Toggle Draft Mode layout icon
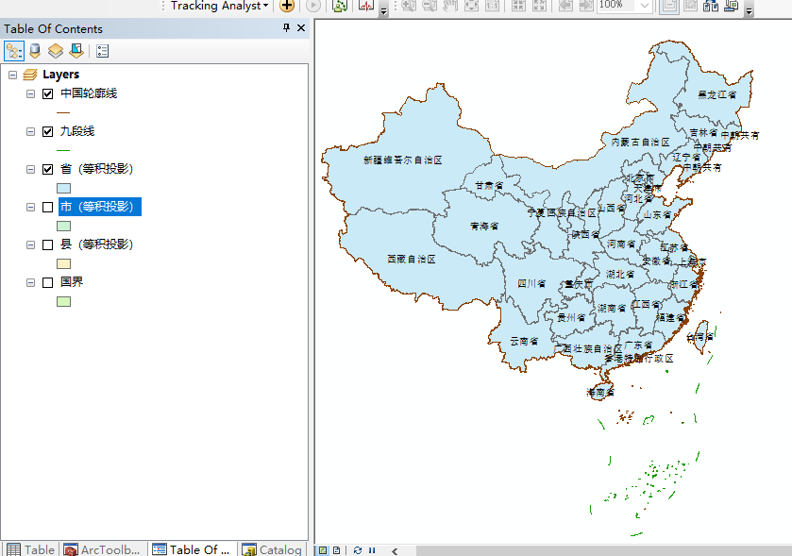 [x=669, y=6]
